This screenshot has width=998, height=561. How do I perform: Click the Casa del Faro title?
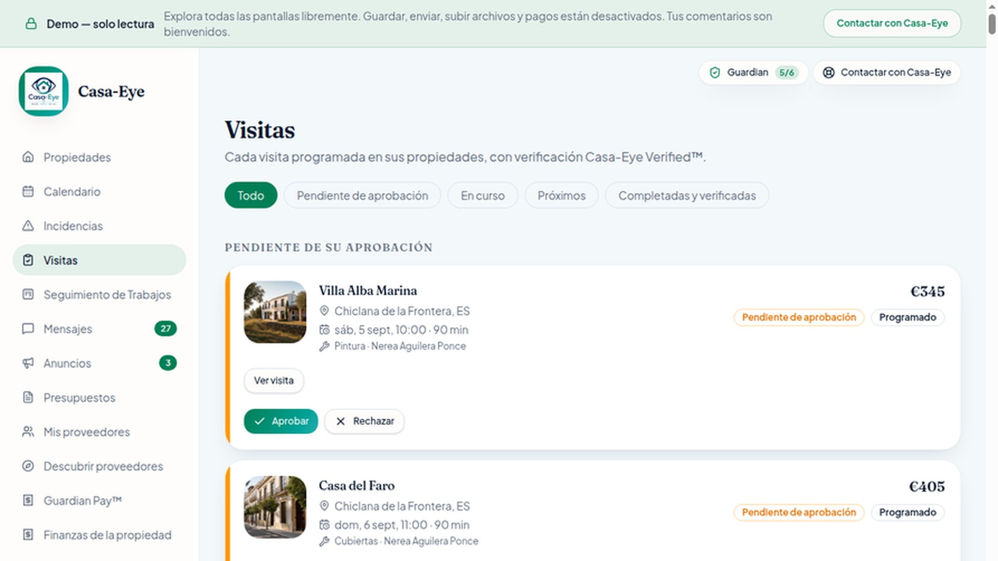pos(357,486)
